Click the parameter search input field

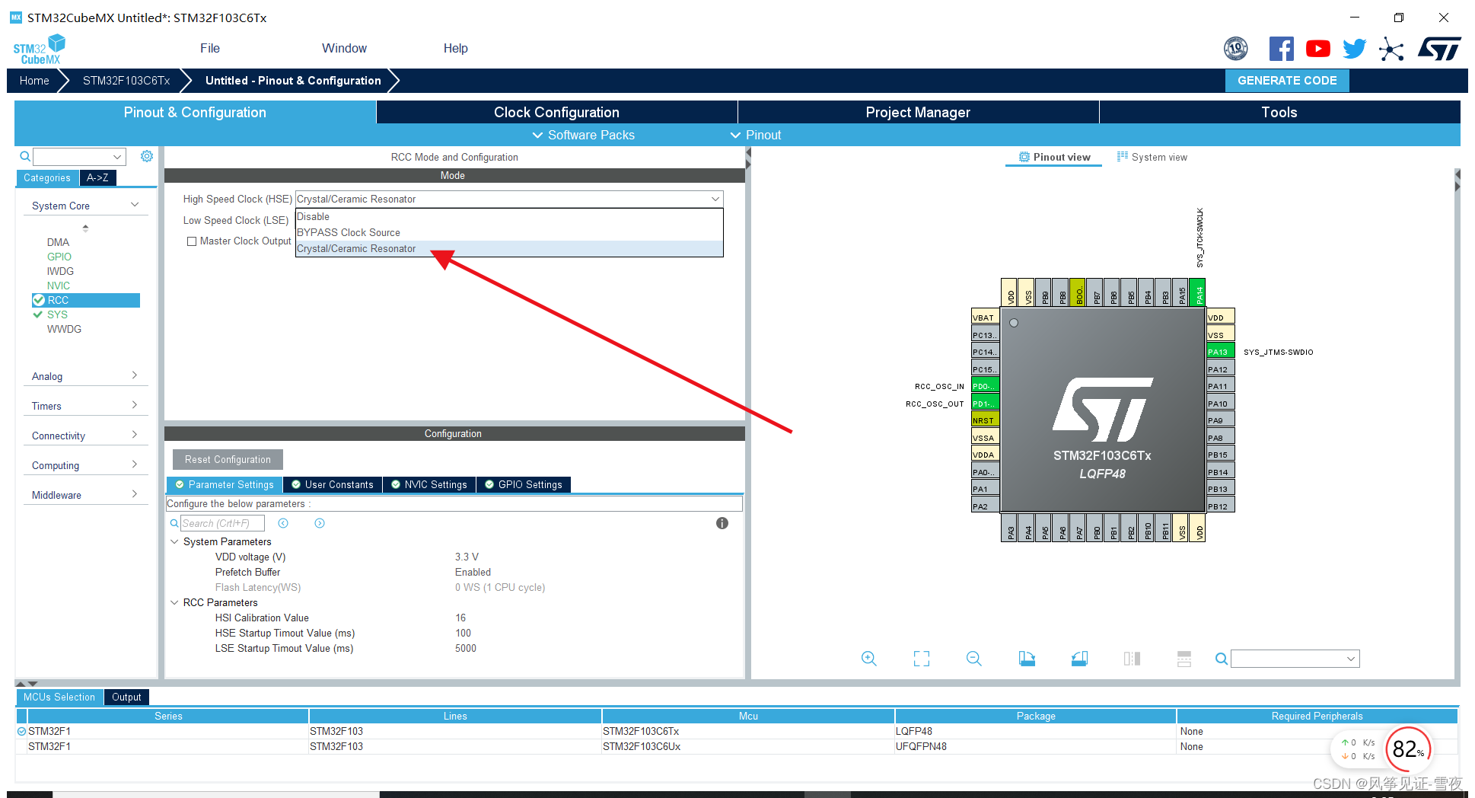coord(222,523)
